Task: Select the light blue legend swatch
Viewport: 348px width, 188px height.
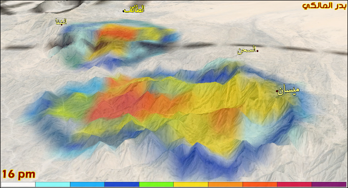Action: pyautogui.click(x=87, y=184)
